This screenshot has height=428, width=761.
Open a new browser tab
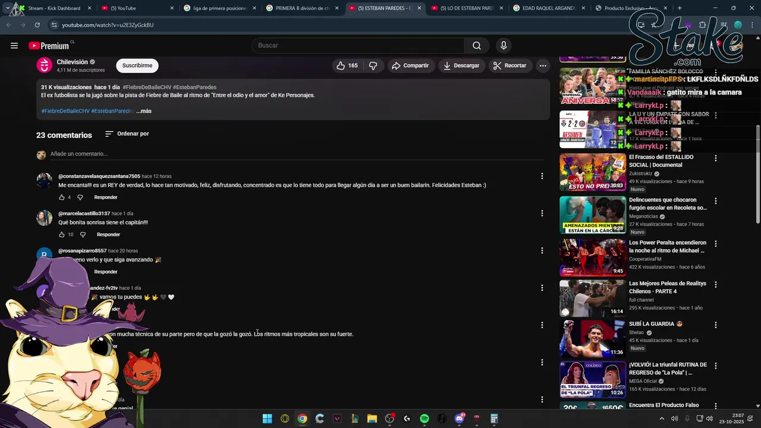point(680,8)
